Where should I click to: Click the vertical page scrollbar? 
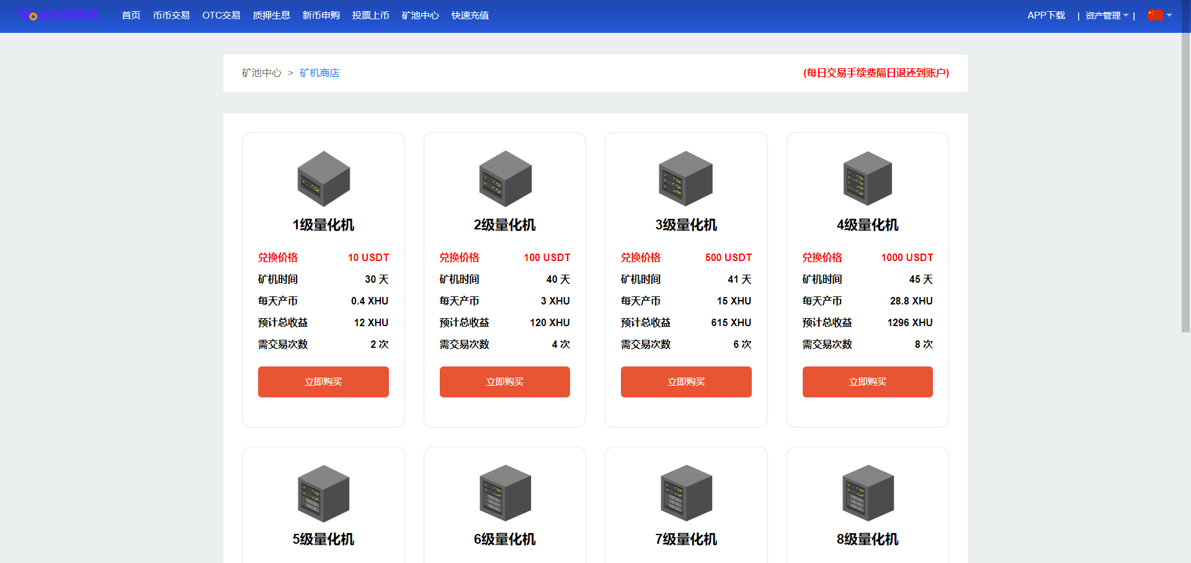[1185, 186]
